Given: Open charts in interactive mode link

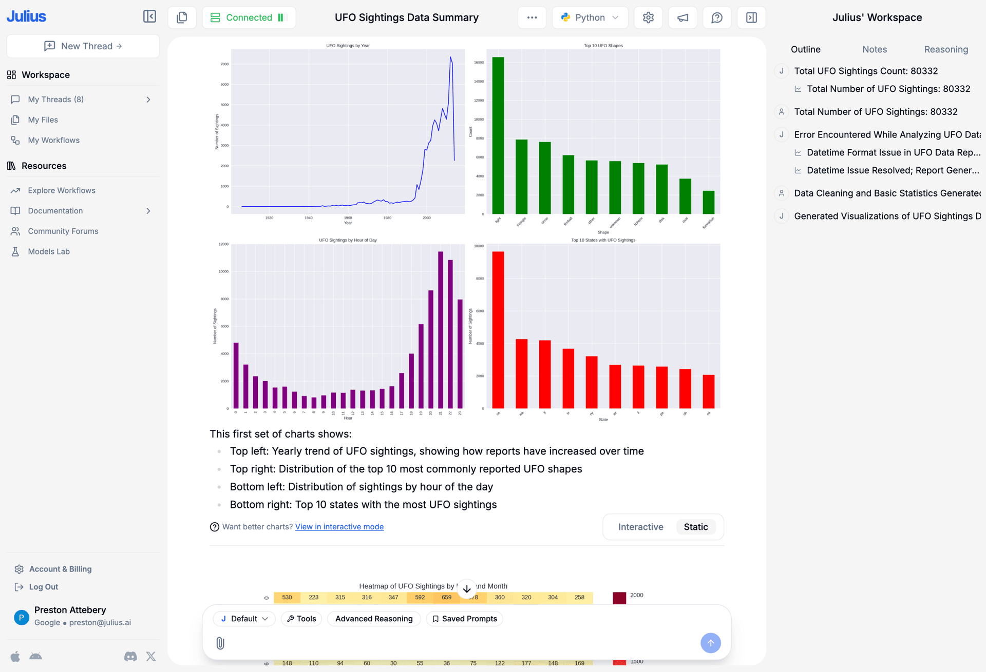Looking at the screenshot, I should point(339,527).
